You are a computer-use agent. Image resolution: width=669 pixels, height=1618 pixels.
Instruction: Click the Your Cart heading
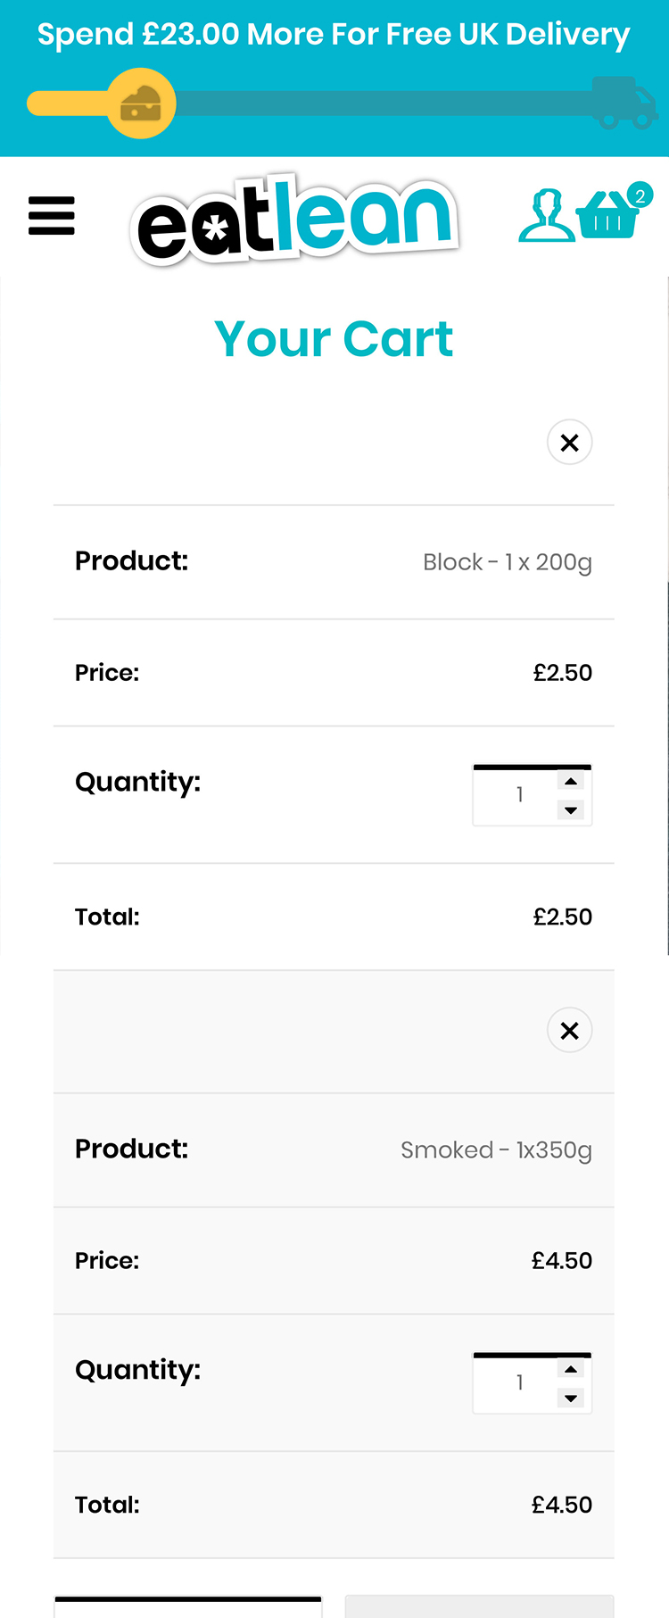[x=334, y=339]
